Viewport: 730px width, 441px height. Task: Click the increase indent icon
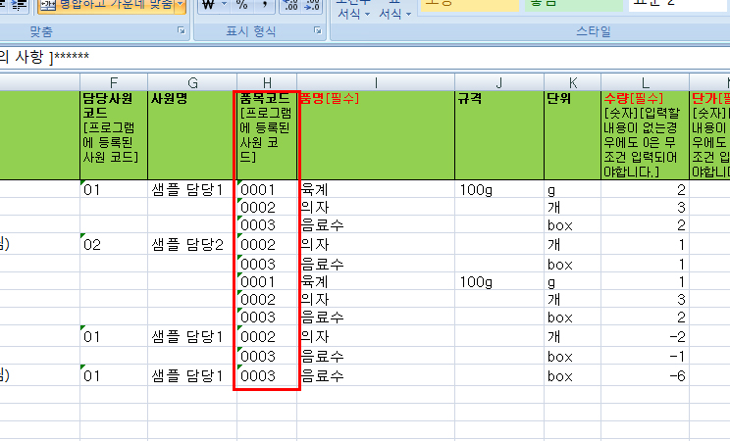pyautogui.click(x=20, y=5)
